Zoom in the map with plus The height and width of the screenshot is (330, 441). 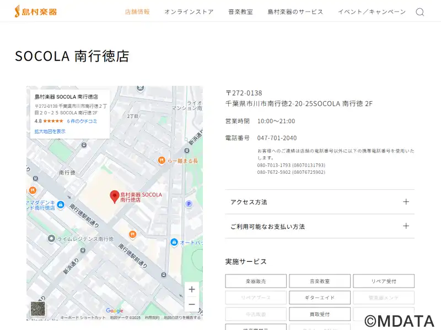192,289
